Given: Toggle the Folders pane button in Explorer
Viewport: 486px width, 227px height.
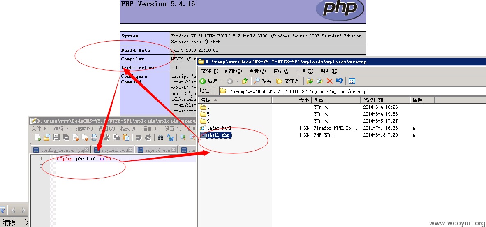Looking at the screenshot, I should point(288,81).
